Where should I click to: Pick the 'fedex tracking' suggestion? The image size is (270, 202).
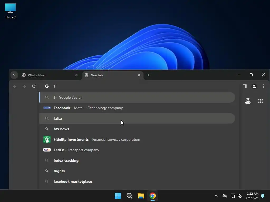click(137, 160)
